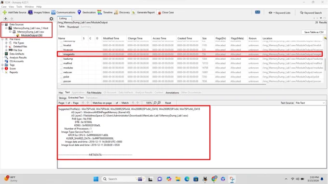The width and height of the screenshot is (328, 184).
Task: Open Microsoft Edge from the taskbar
Action: coord(187,179)
